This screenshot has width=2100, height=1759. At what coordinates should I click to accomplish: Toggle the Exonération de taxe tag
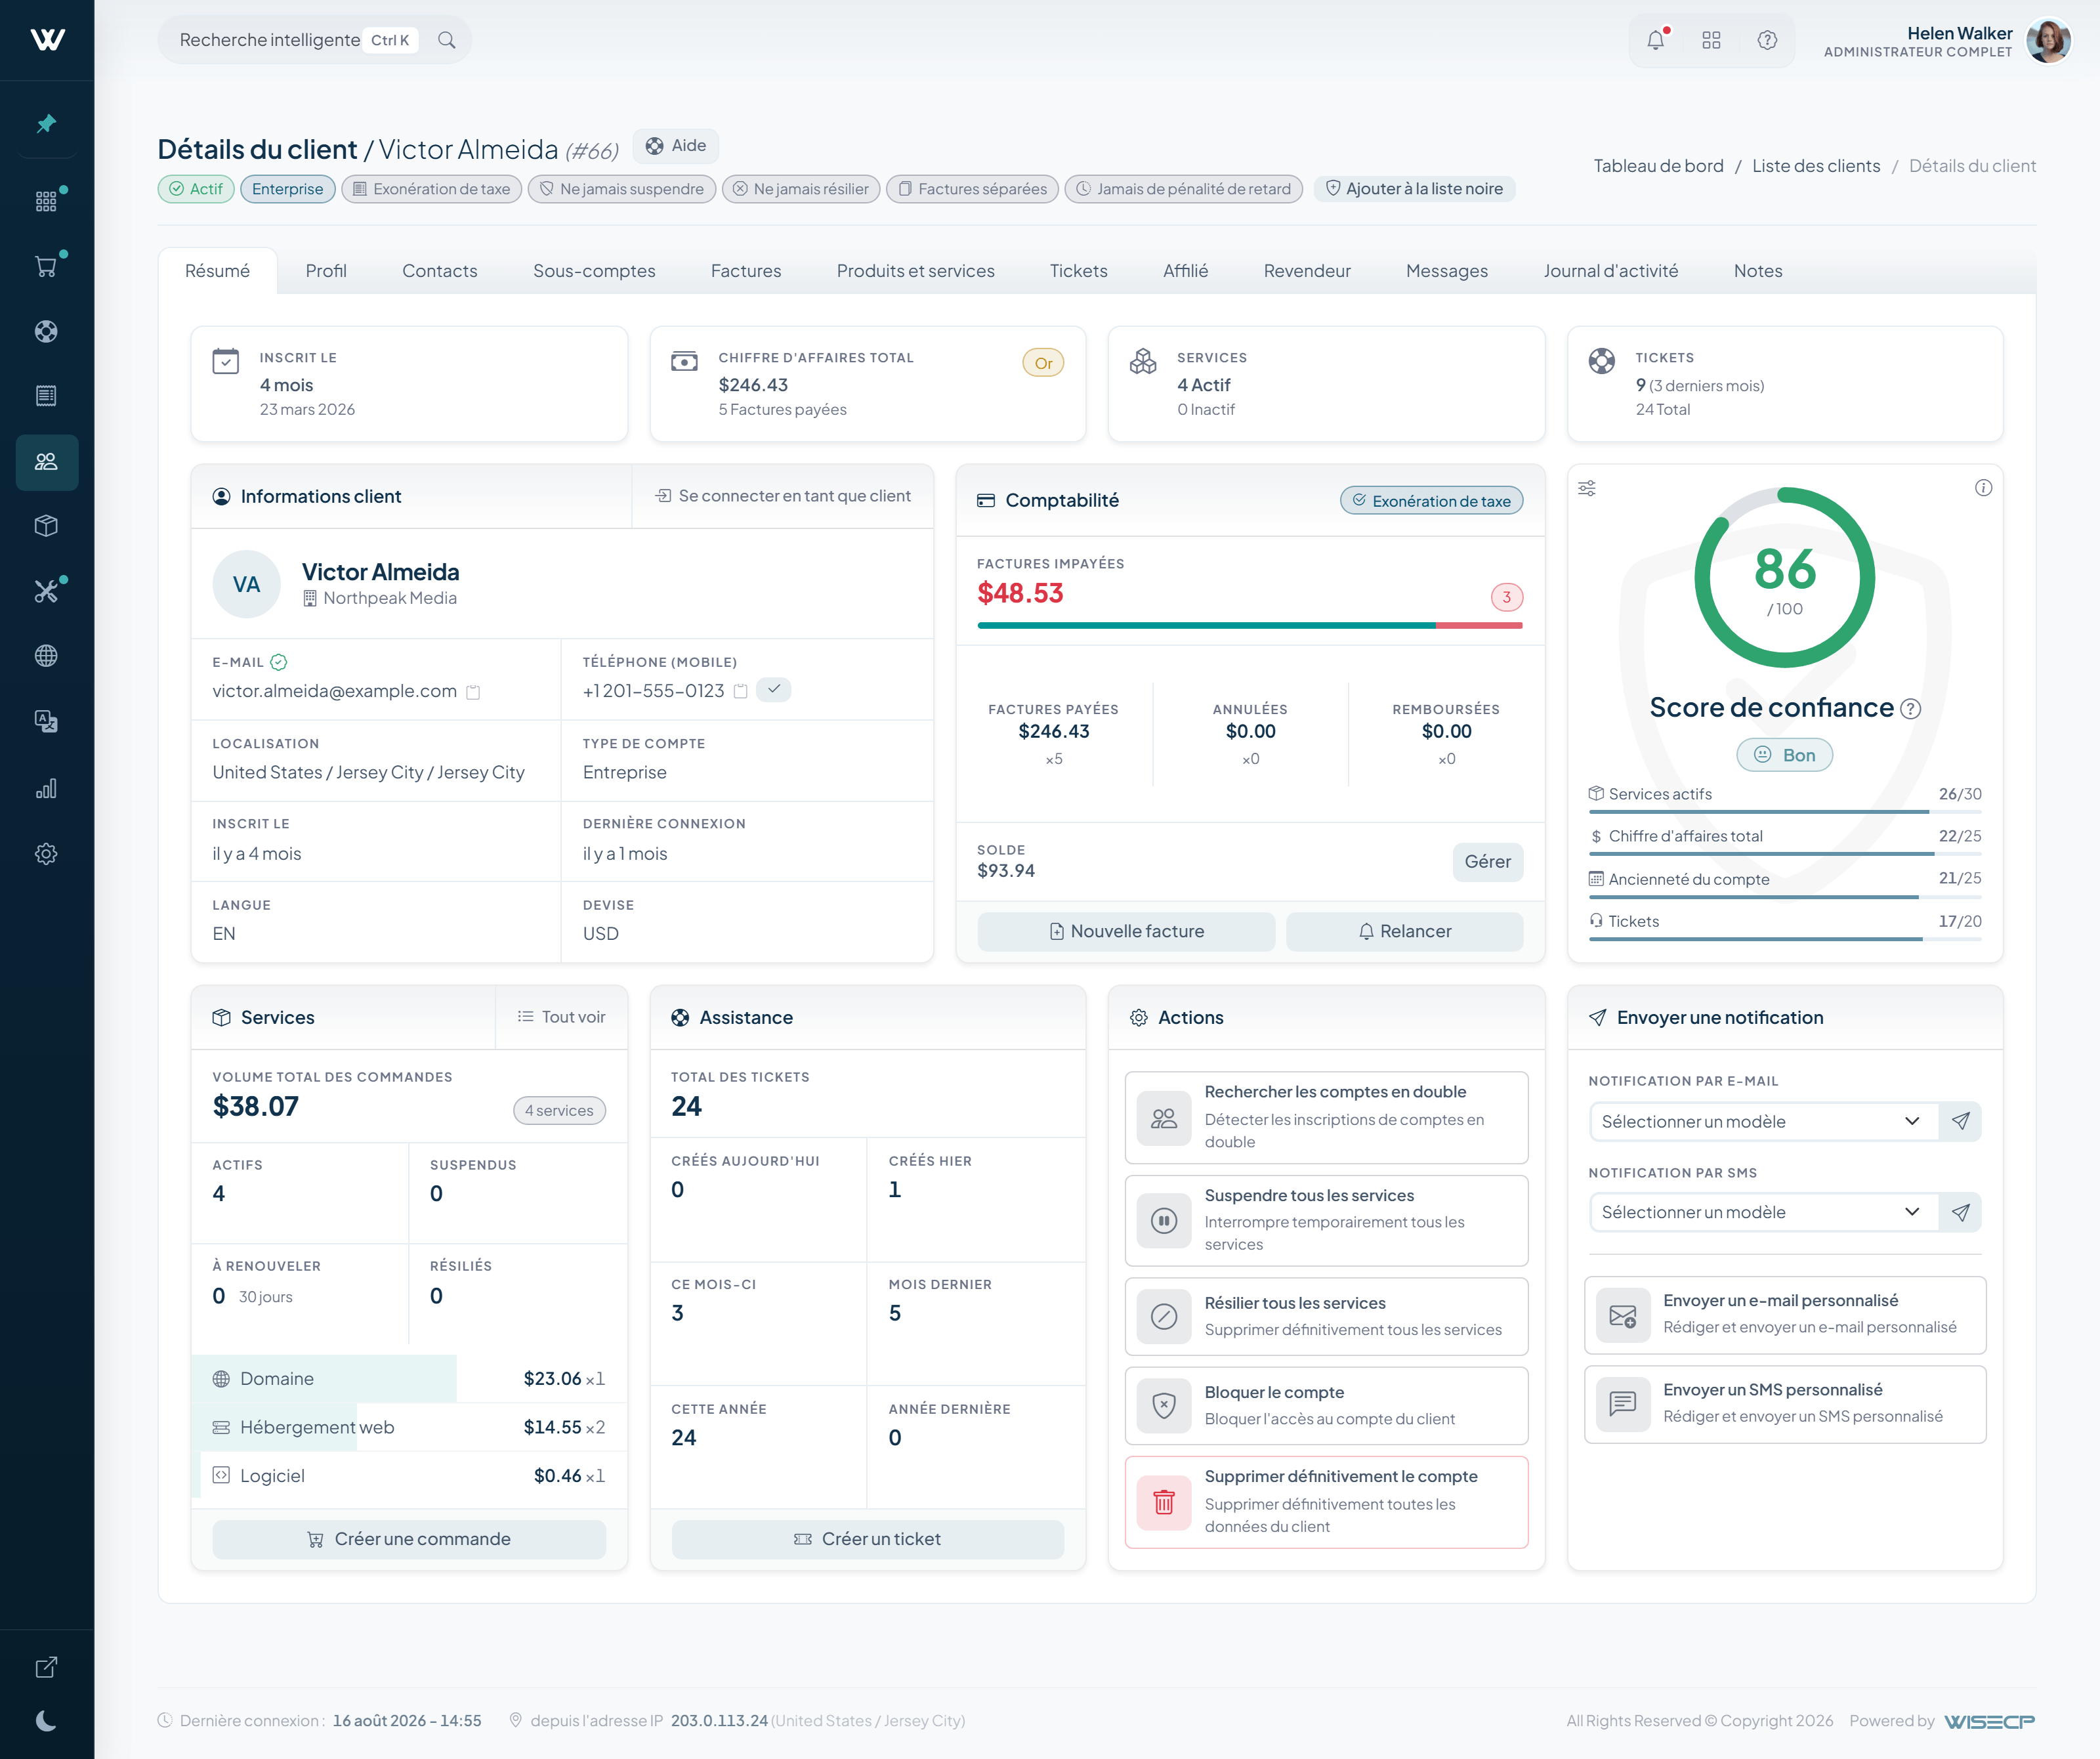pos(431,189)
